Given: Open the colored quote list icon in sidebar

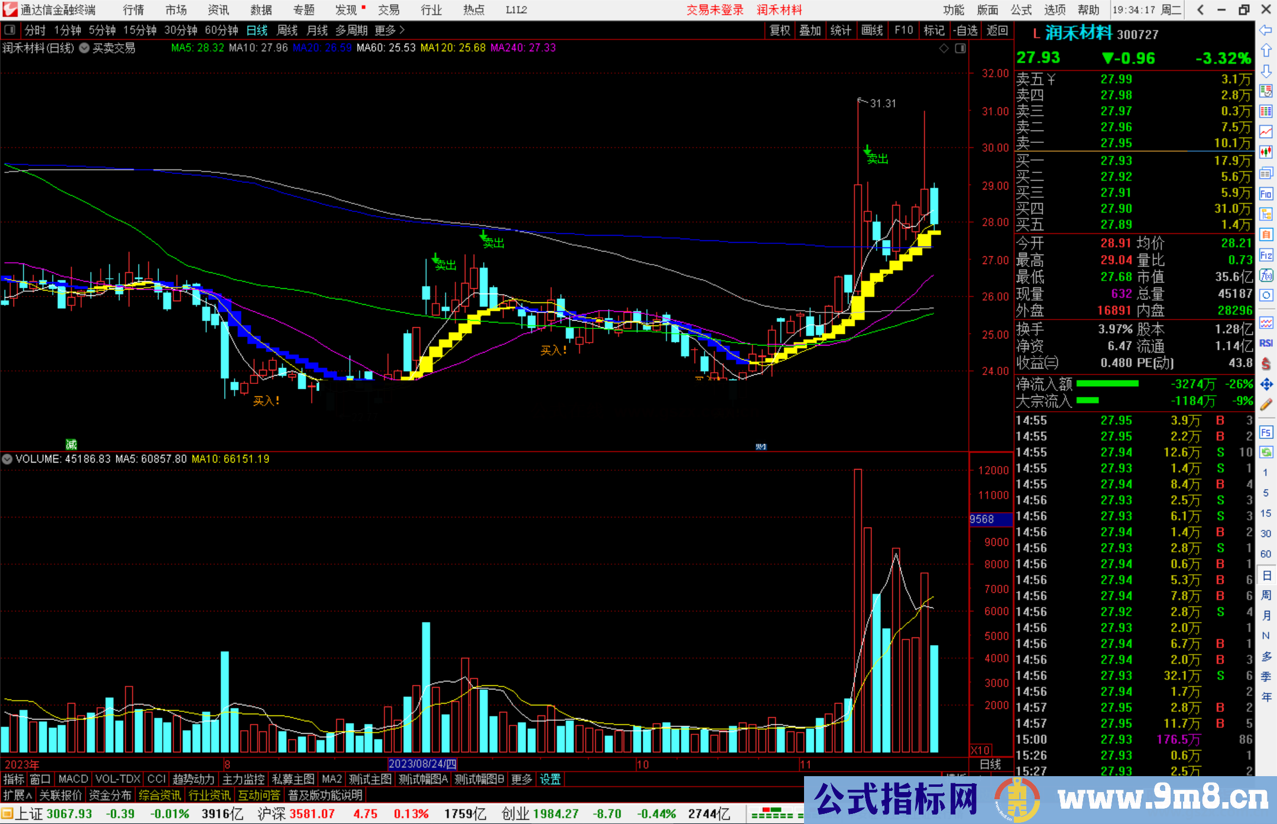Looking at the screenshot, I should [x=1266, y=91].
